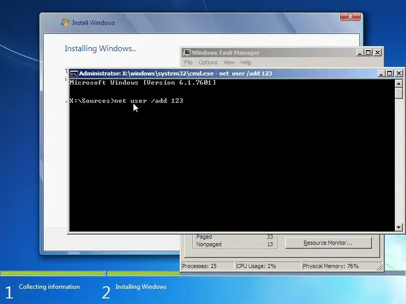Minimize the command prompt window
406x304 pixels.
coord(381,73)
